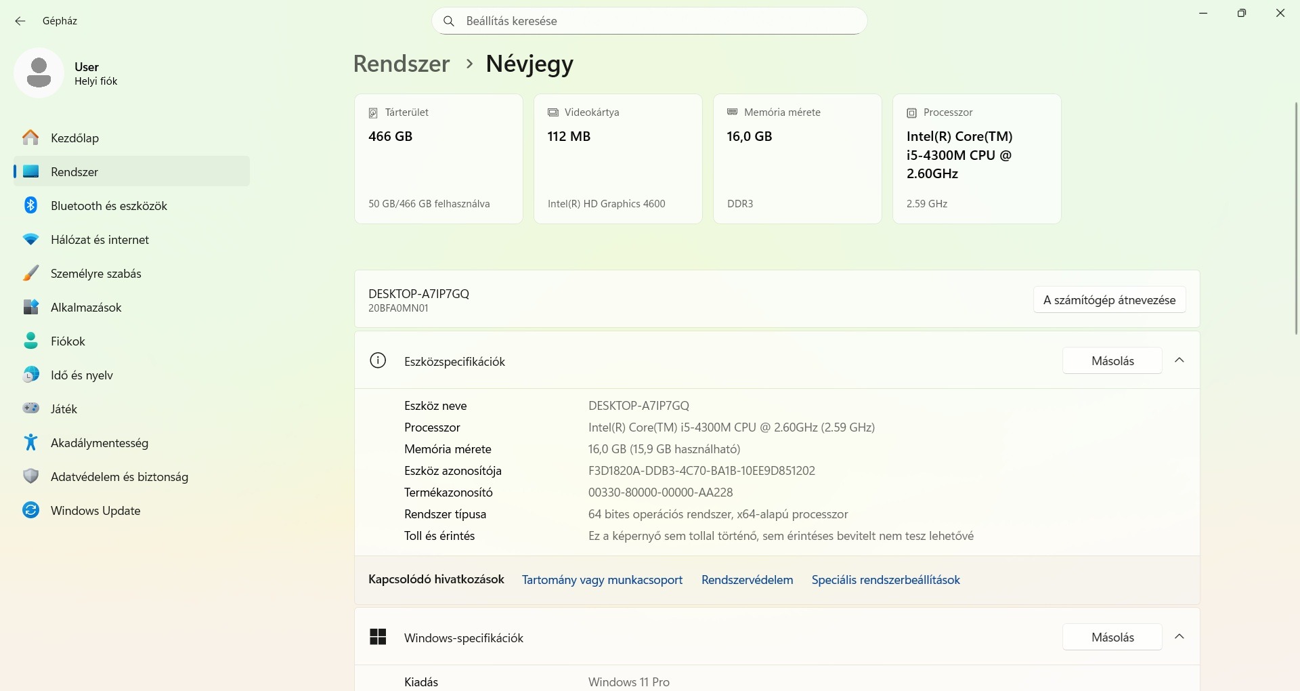
Task: Collapse the Eszközspecifikációk section
Action: coord(1179,360)
